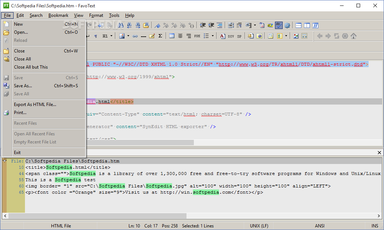The image size is (384, 230).
Task: Split the window horizontally icon
Action: click(298, 25)
